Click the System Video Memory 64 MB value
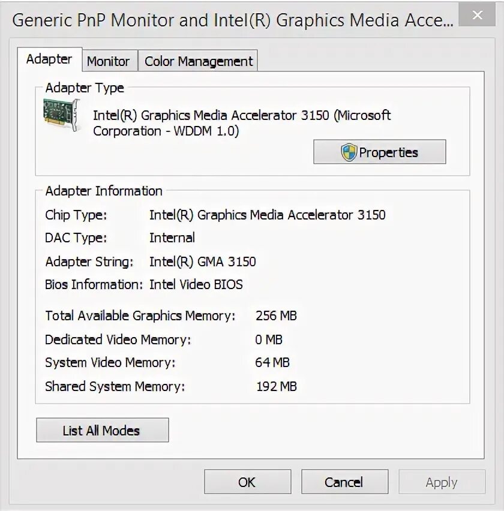The image size is (504, 511). [x=272, y=362]
